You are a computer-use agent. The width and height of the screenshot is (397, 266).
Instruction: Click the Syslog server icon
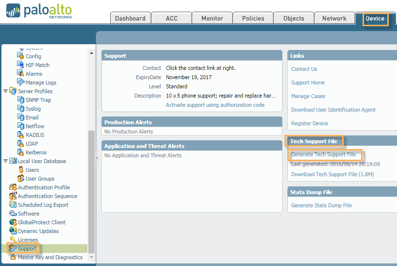pyautogui.click(x=20, y=108)
